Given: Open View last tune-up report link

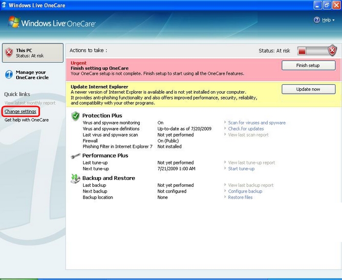Looking at the screenshot, I should click(252, 162).
